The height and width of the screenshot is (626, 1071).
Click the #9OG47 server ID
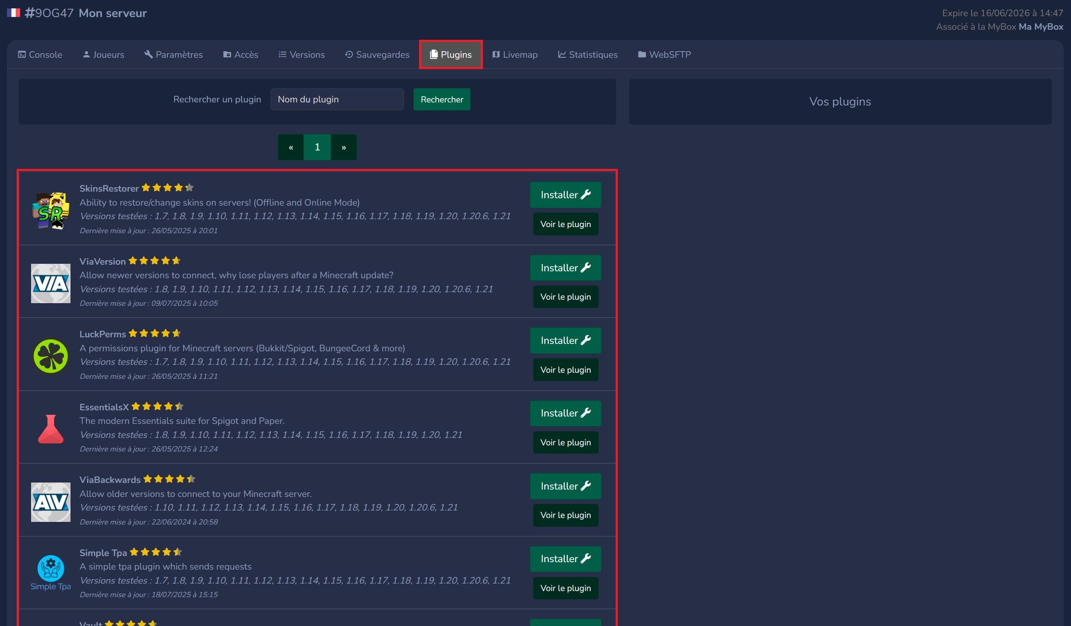pos(49,13)
